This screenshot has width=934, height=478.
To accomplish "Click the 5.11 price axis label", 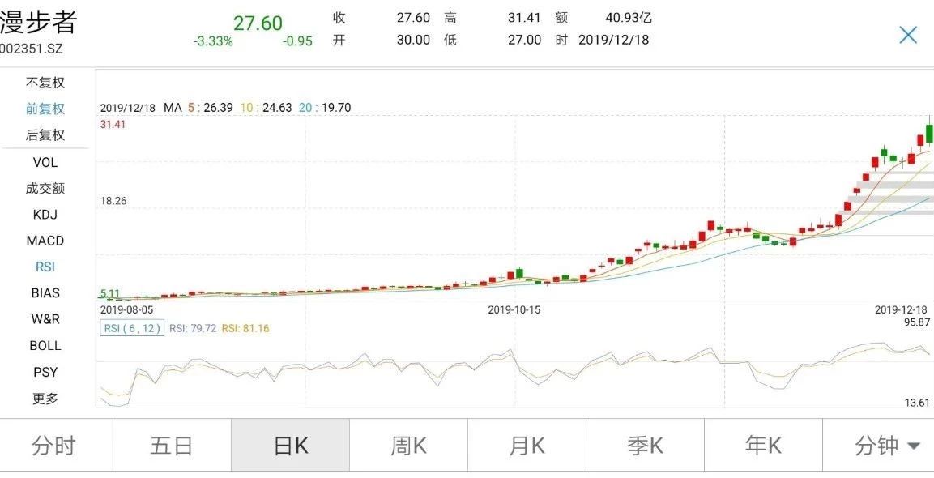I will [x=110, y=293].
